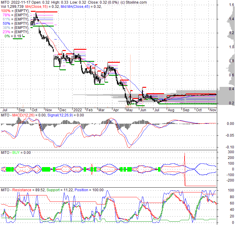Screen dimensions: 235x225
Task: Click the Jun time axis label
Action: (143, 110)
